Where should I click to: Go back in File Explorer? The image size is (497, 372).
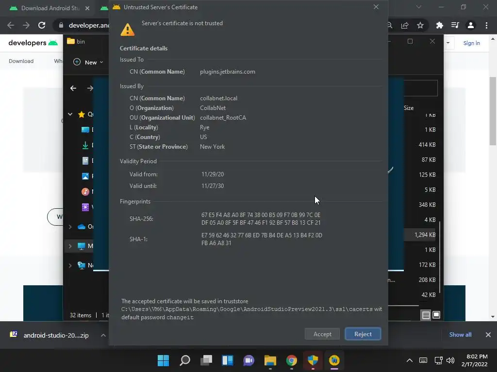[x=73, y=88]
